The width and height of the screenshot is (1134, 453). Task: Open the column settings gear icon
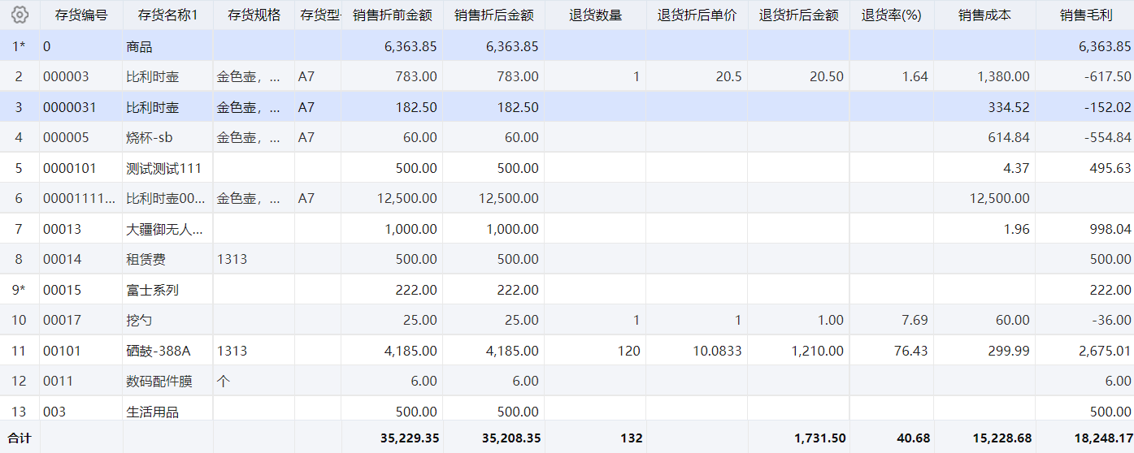[x=20, y=15]
